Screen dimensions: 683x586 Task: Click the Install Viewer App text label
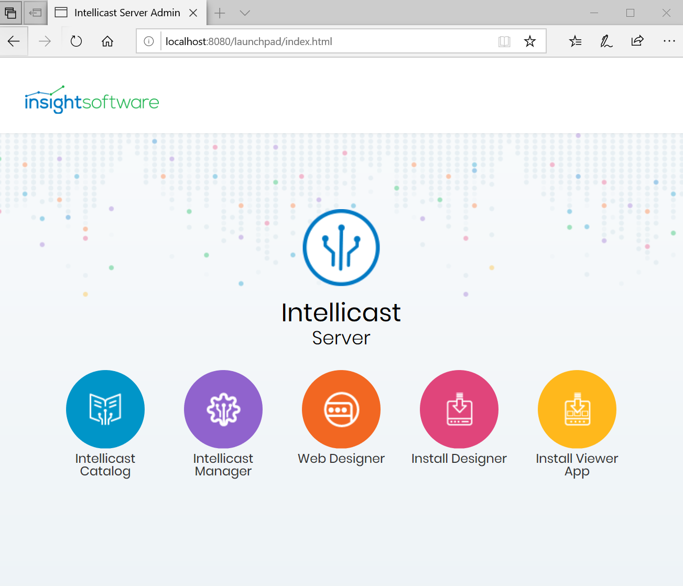pos(577,465)
